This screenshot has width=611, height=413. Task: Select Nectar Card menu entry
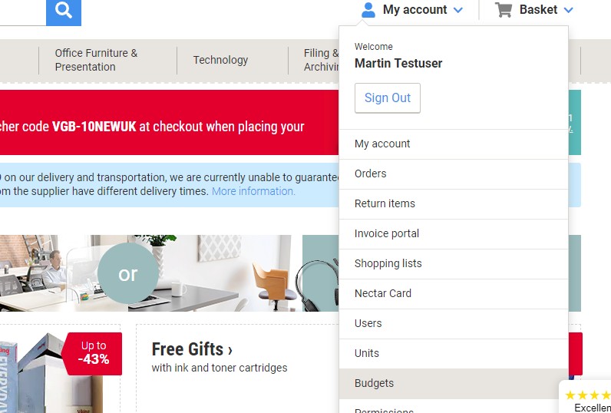383,293
